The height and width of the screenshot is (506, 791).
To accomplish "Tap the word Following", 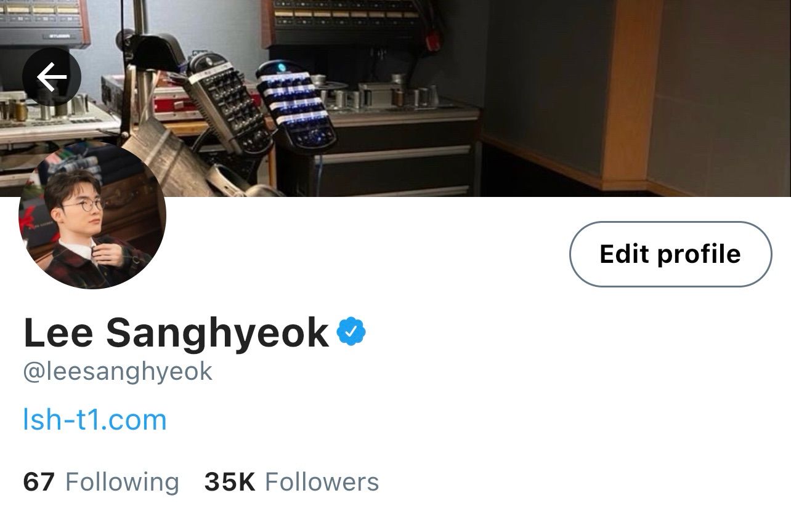I will pyautogui.click(x=122, y=482).
